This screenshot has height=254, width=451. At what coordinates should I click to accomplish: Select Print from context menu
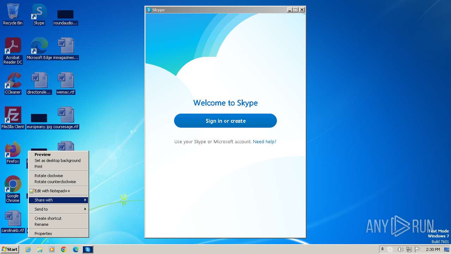coord(58,167)
